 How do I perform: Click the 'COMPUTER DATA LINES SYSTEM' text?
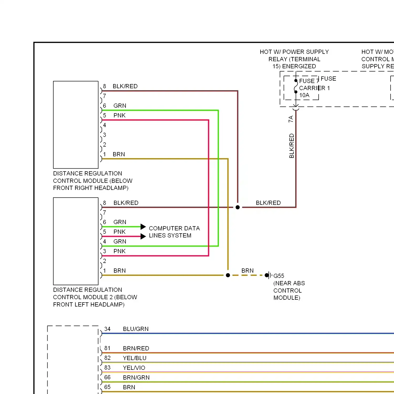coord(174,232)
